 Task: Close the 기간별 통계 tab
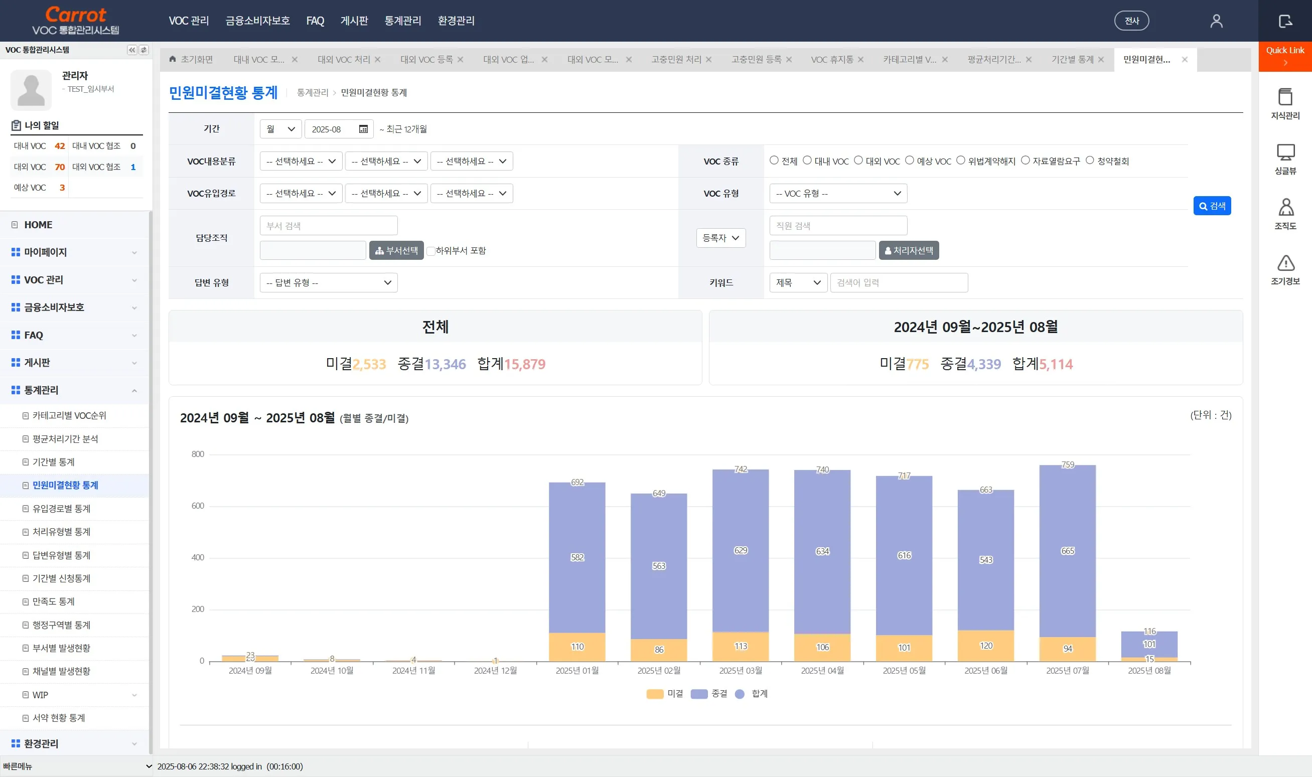tap(1101, 60)
